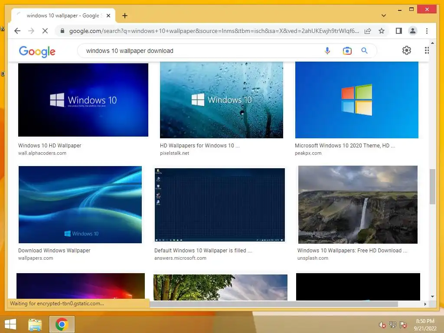Viewport: 444px width, 333px height.
Task: Start Google voice search microphone
Action: 327,51
